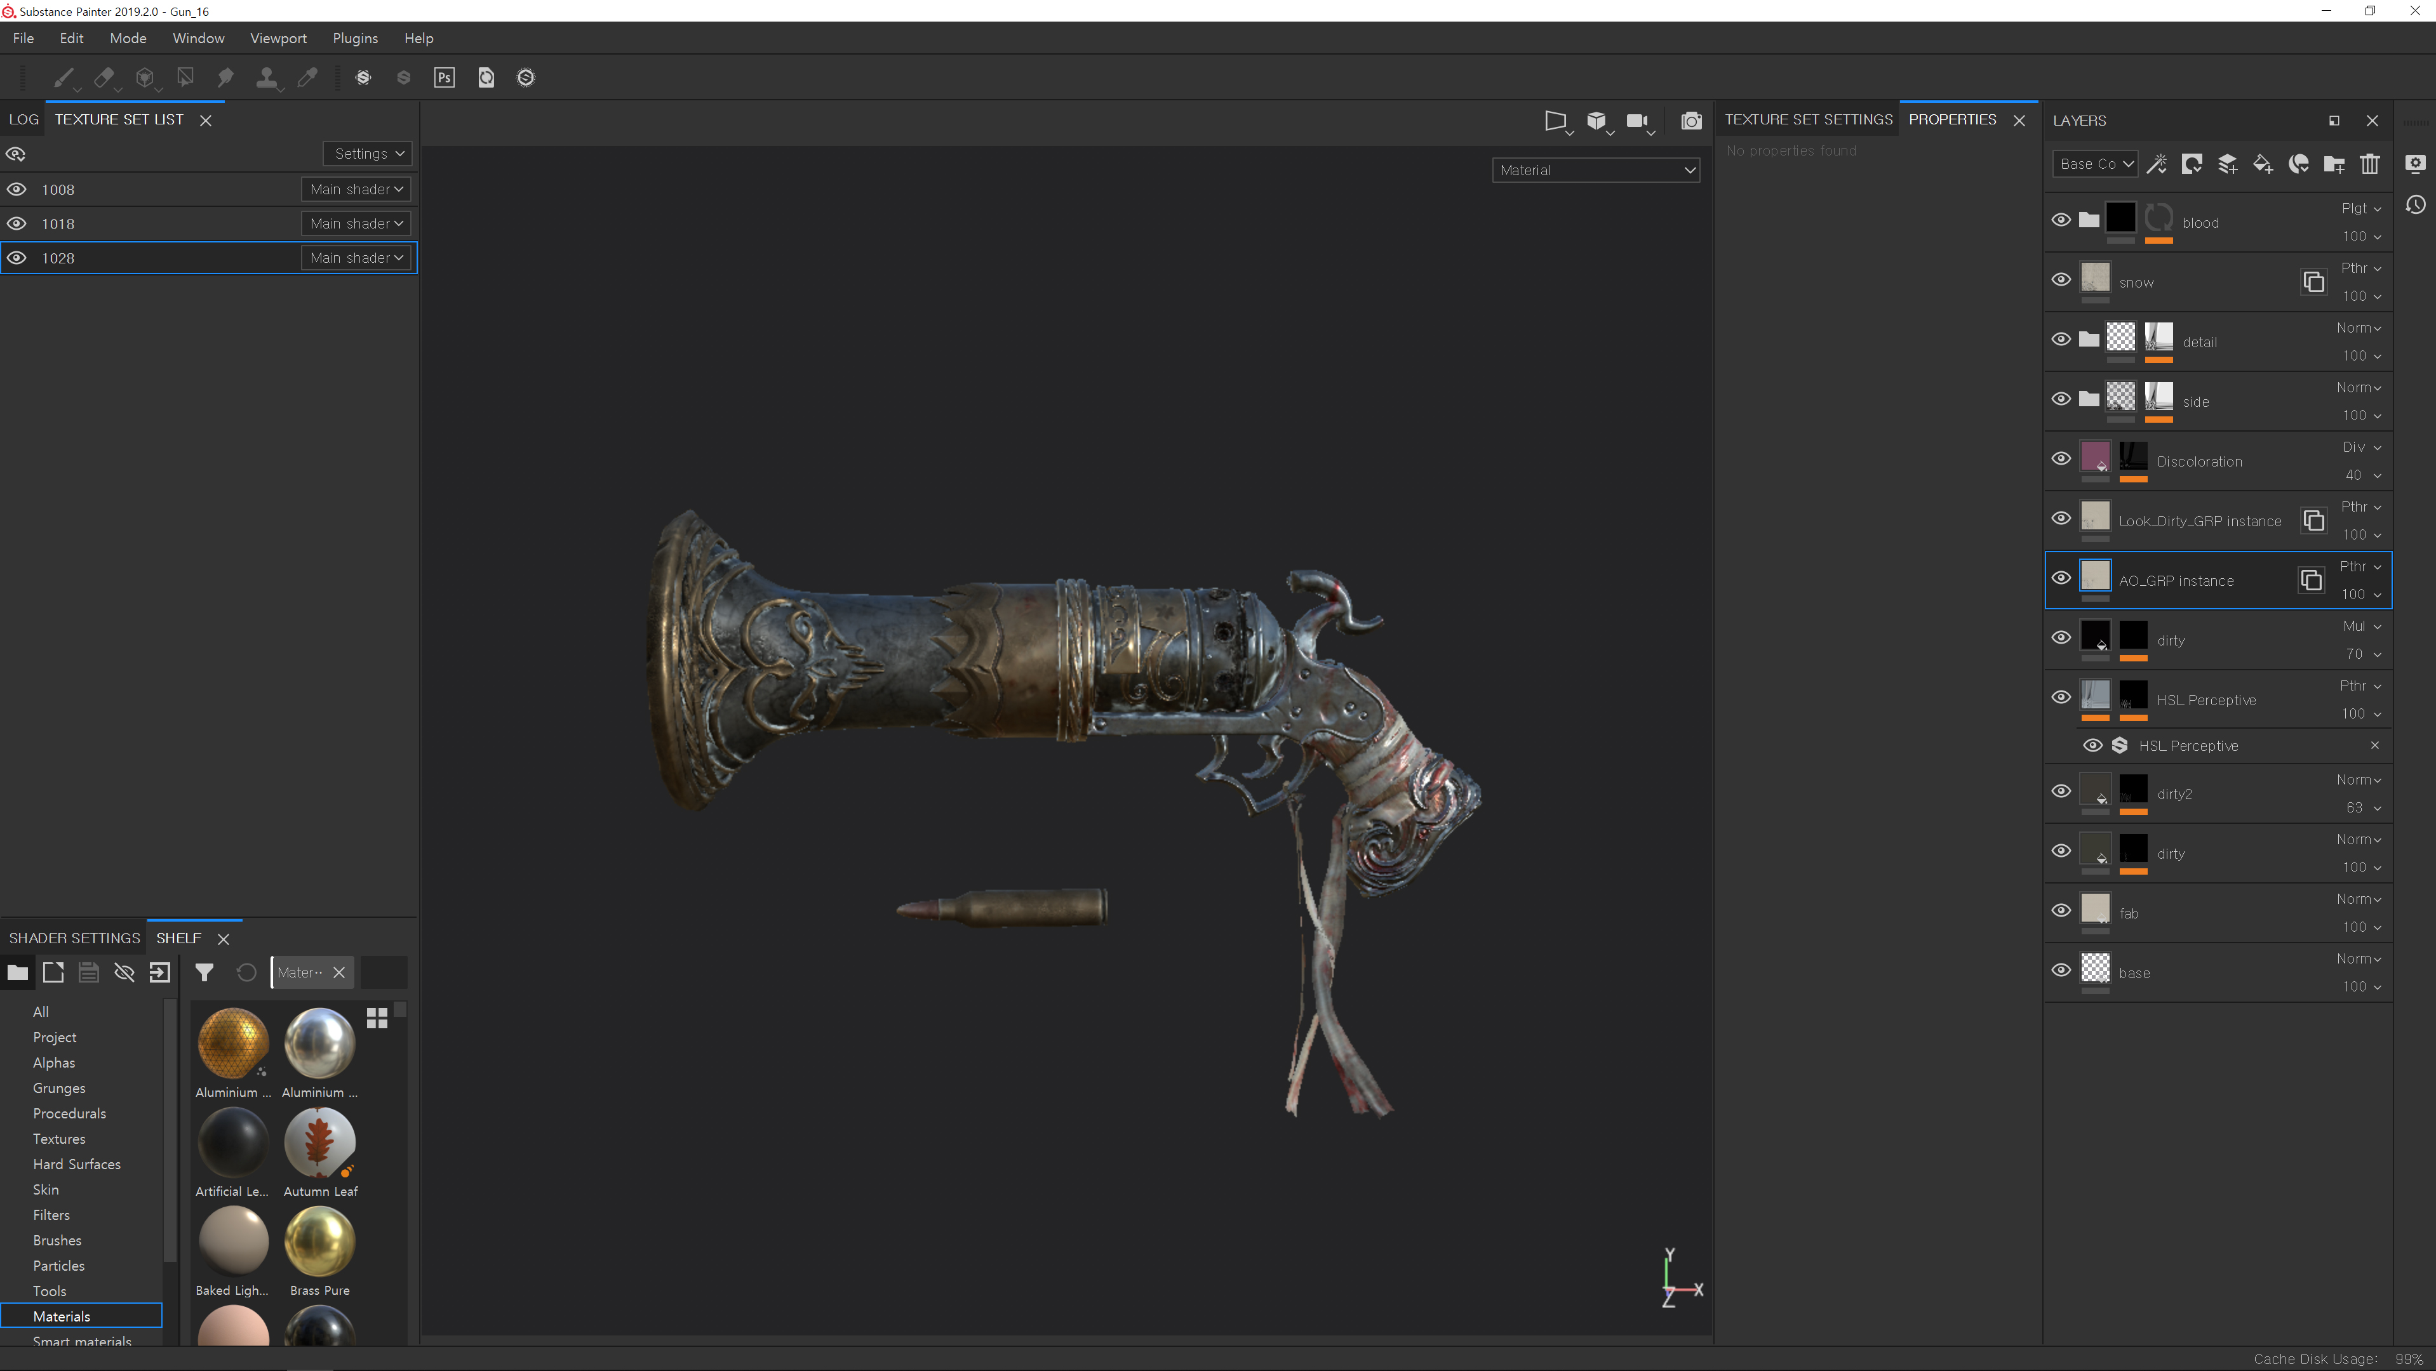Select the Smudge tool
Viewport: 2436px width, 1371px height.
[x=225, y=77]
